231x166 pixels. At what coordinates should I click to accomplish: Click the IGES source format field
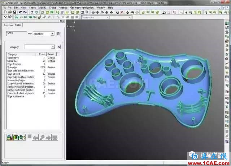point(17,33)
